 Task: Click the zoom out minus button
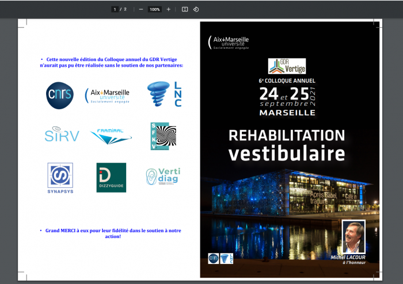(x=141, y=10)
